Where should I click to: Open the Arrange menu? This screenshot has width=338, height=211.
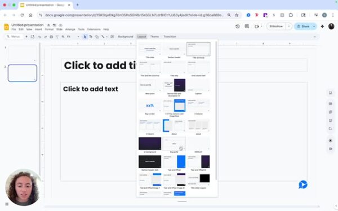(70, 29)
